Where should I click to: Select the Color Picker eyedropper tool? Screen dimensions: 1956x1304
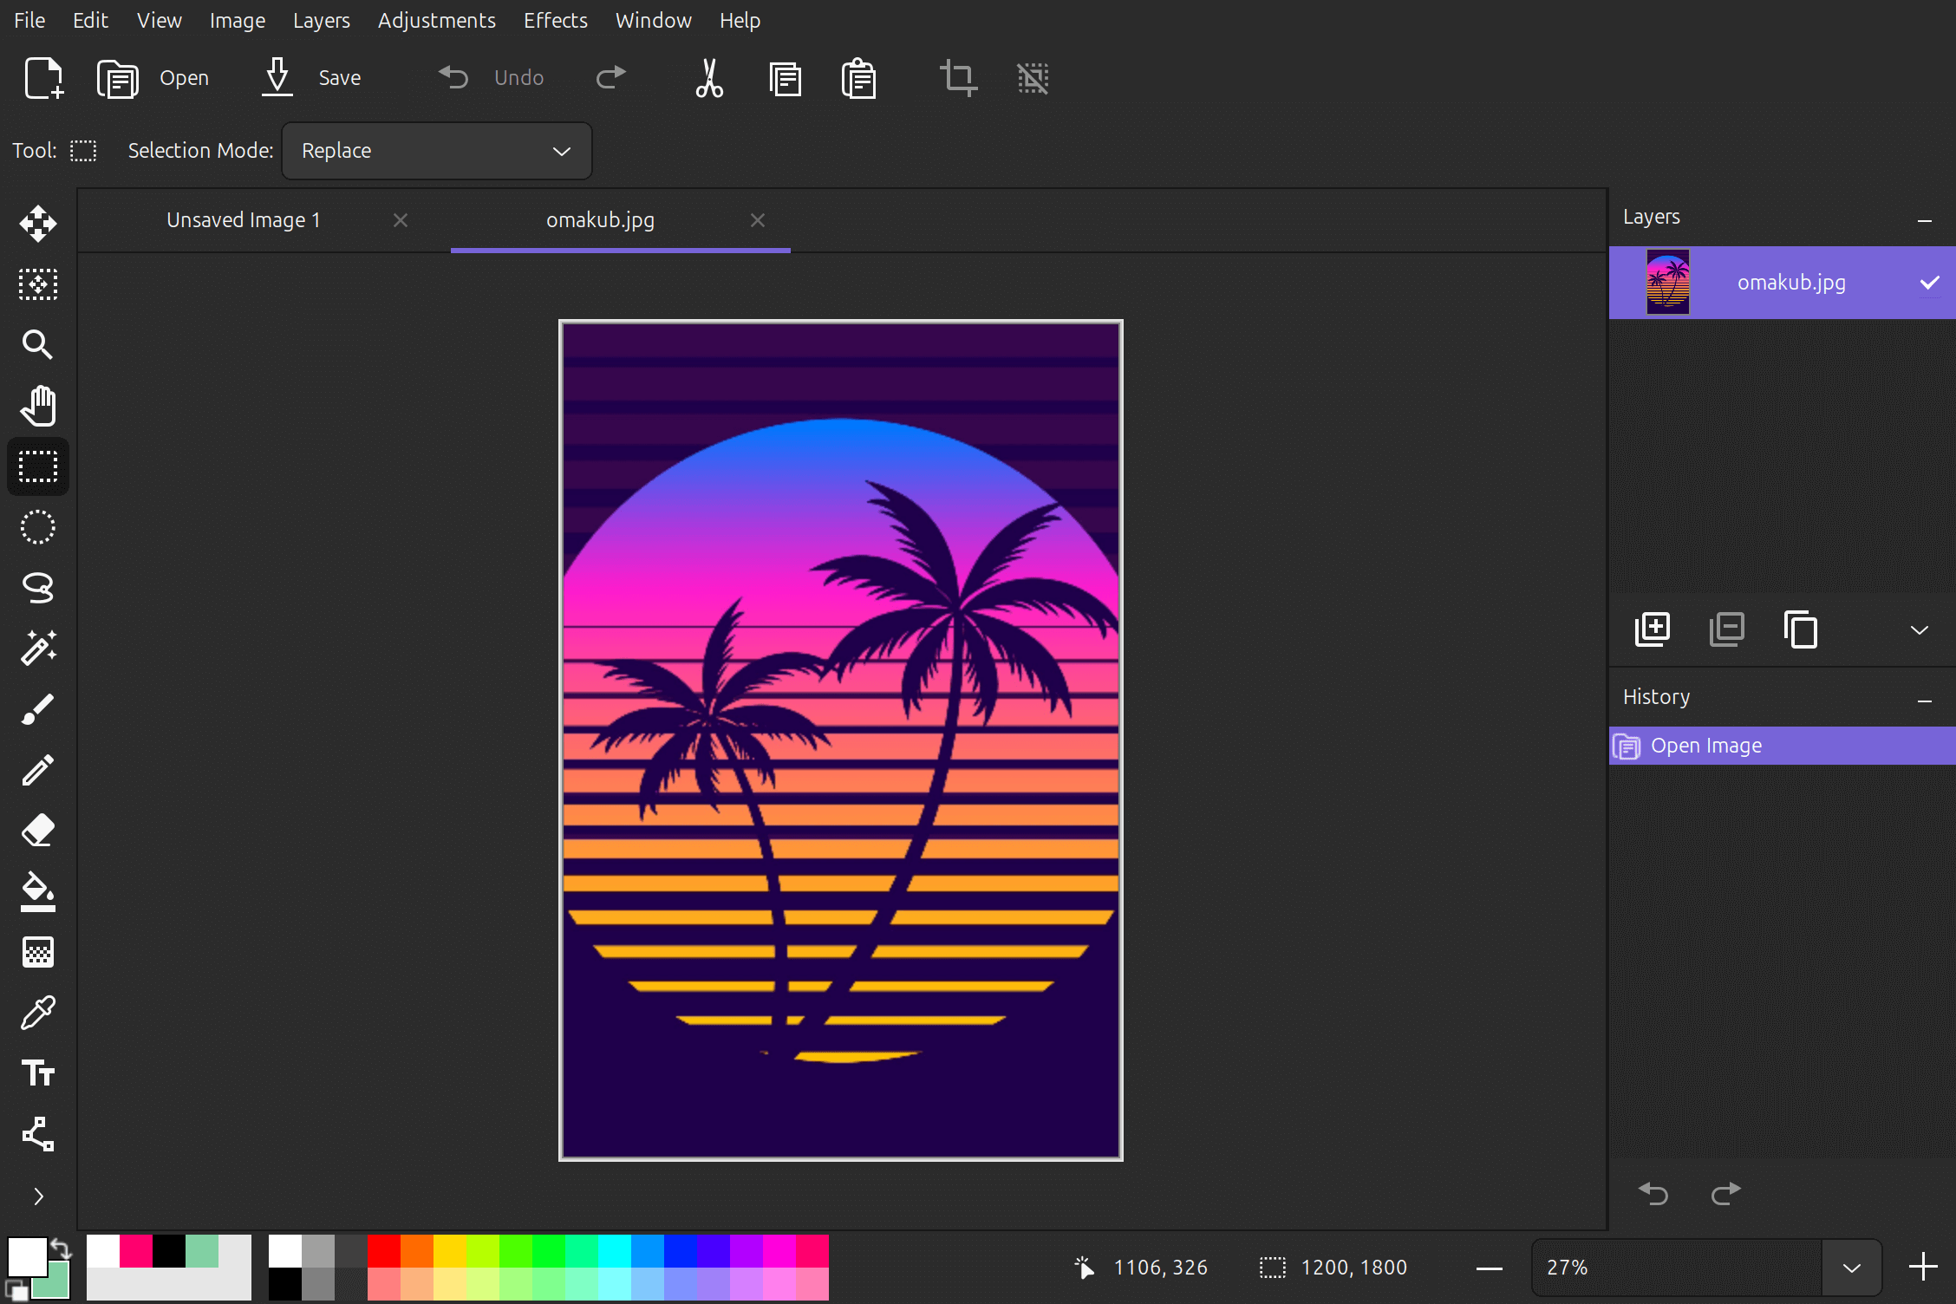click(x=38, y=1013)
